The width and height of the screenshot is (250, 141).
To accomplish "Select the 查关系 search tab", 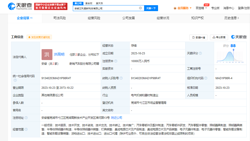I will pyautogui.click(x=99, y=3).
